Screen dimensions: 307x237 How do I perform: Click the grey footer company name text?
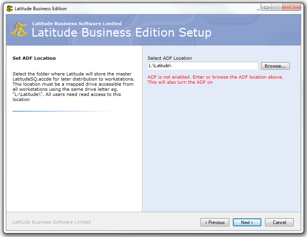coord(51,222)
